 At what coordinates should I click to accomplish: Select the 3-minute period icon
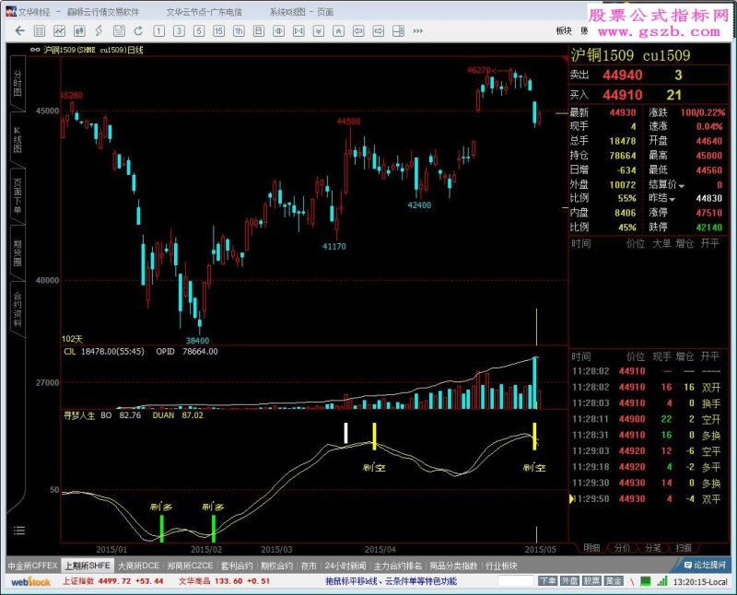click(x=179, y=31)
